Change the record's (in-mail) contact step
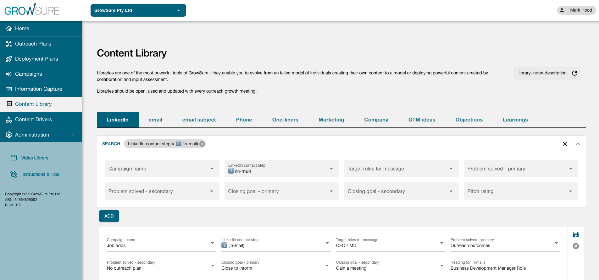The height and width of the screenshot is (280, 599). (276, 243)
